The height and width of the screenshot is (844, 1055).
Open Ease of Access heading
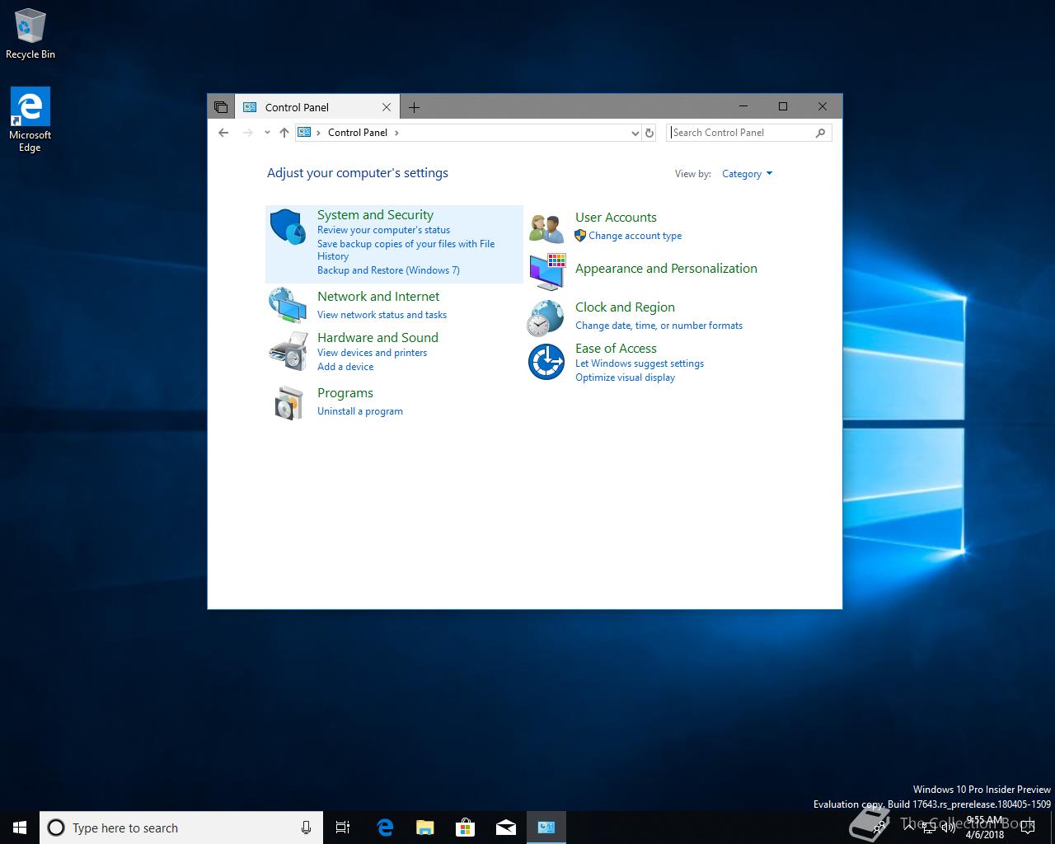click(x=616, y=349)
